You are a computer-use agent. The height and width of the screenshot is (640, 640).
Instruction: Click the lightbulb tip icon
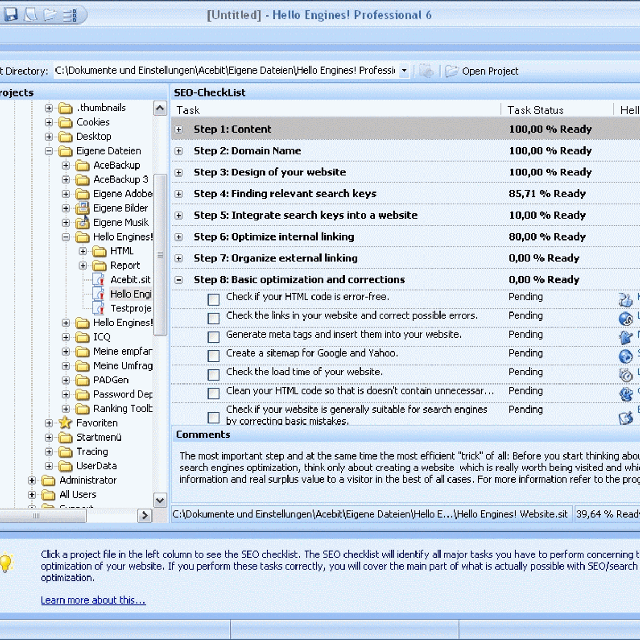[x=6, y=563]
